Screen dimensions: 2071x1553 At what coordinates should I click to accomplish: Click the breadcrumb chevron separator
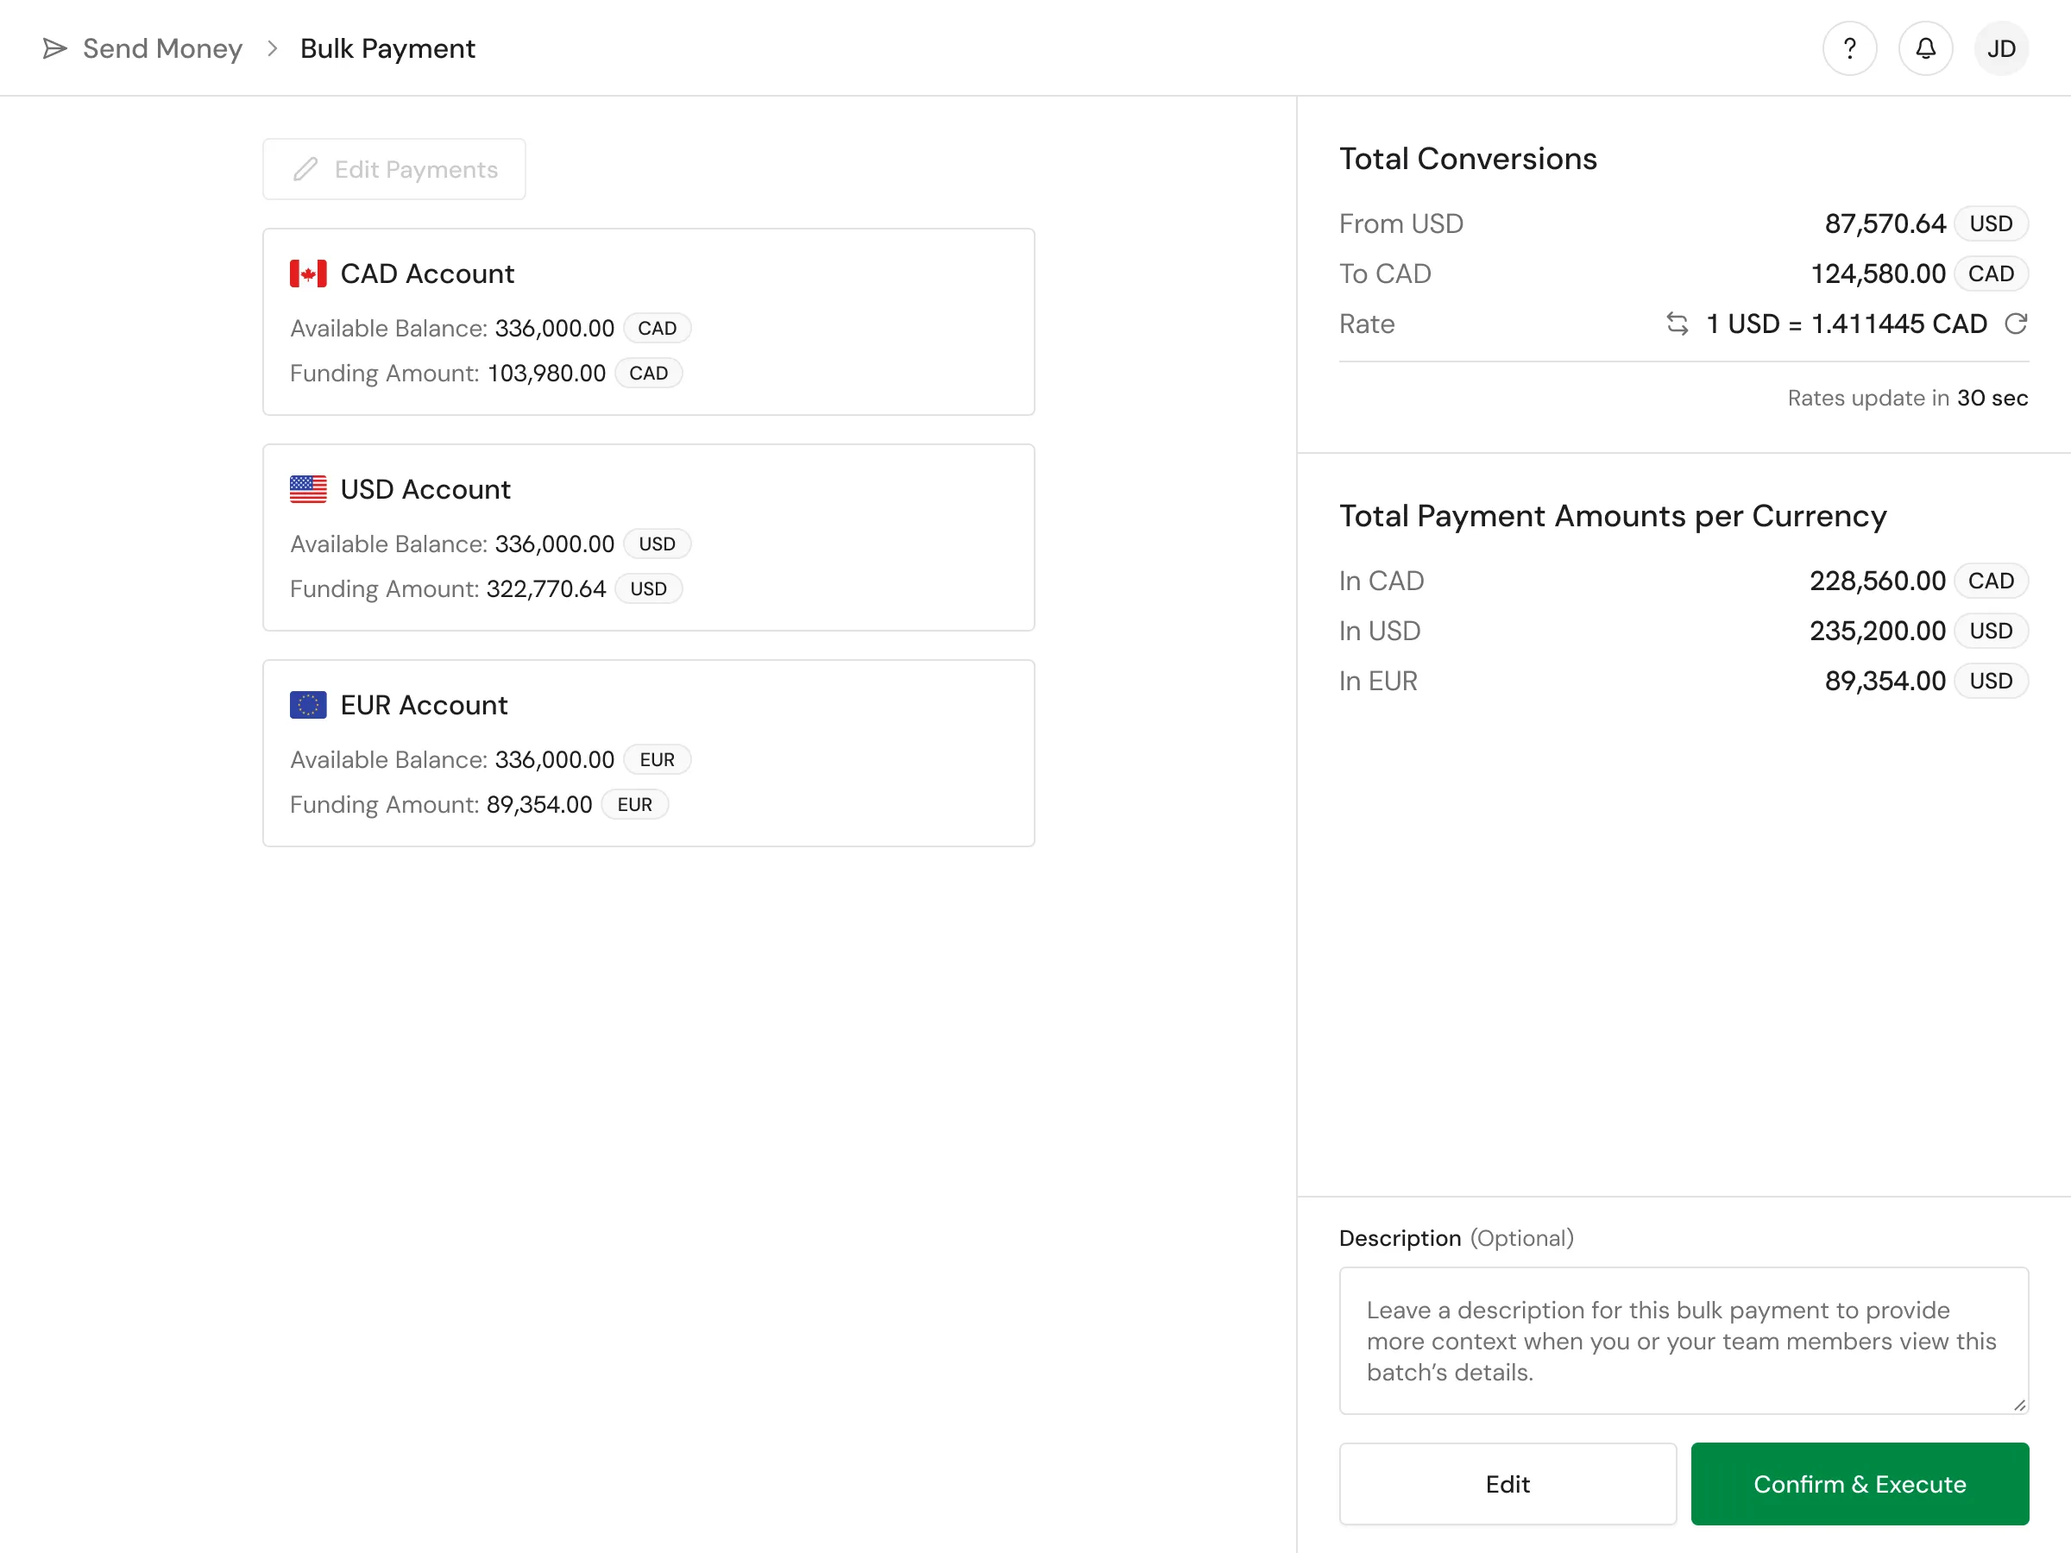point(272,48)
